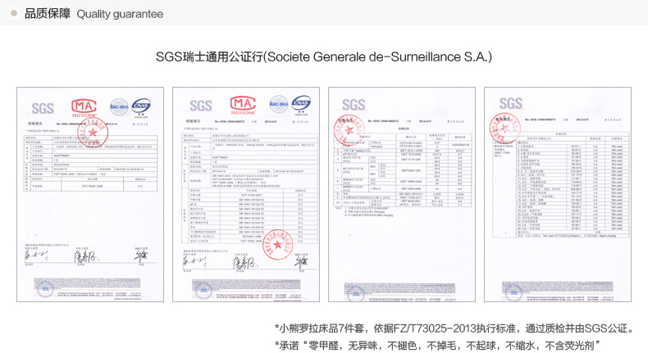Click red round seal at bottom of second certificate
Screen dimensions: 648x353
pyautogui.click(x=278, y=244)
